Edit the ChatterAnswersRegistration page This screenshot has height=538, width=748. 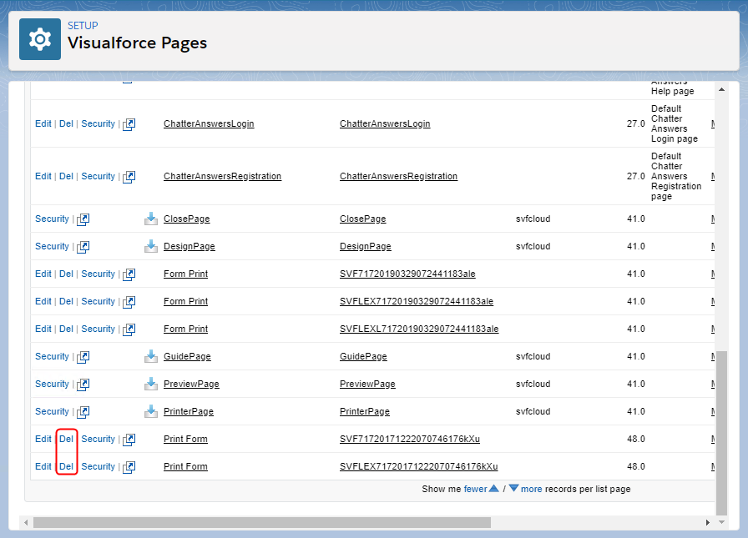pos(43,176)
